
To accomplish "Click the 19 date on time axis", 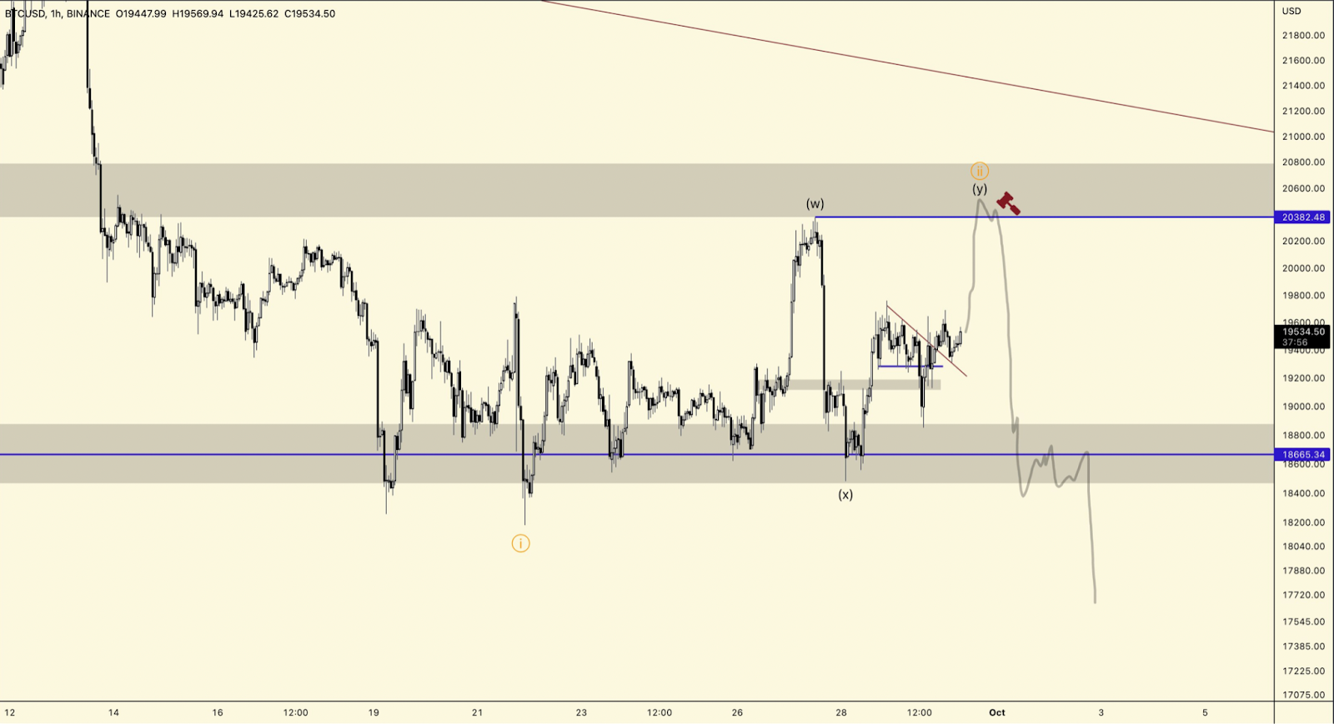I will click(x=374, y=712).
